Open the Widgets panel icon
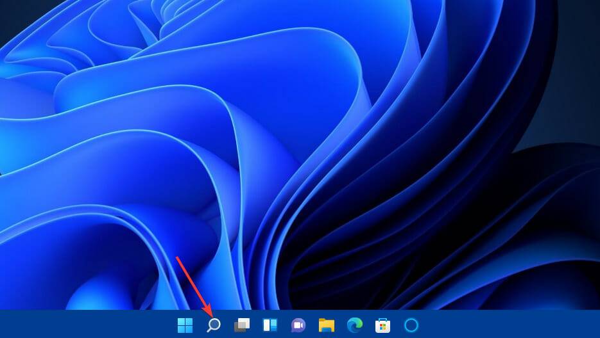The image size is (600, 338). point(270,325)
